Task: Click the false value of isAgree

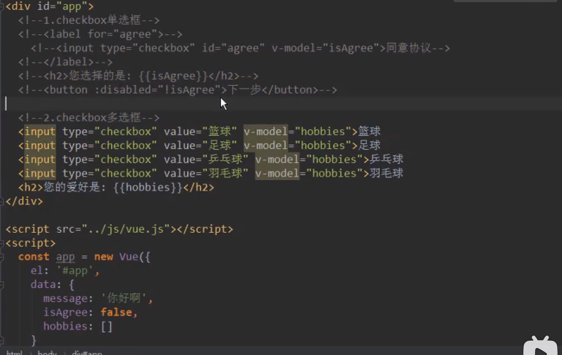Action: point(116,313)
